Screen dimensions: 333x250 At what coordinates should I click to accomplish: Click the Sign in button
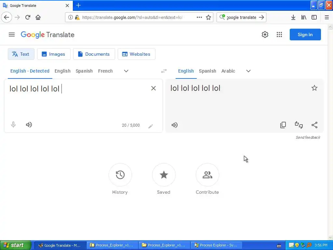tap(305, 35)
